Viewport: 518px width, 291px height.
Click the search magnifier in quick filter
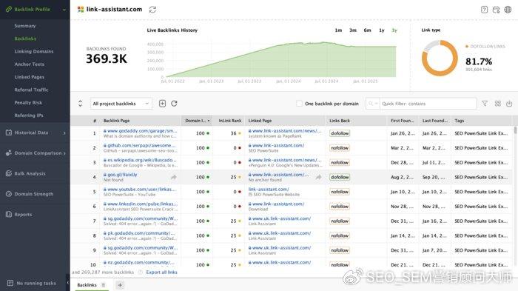(371, 104)
